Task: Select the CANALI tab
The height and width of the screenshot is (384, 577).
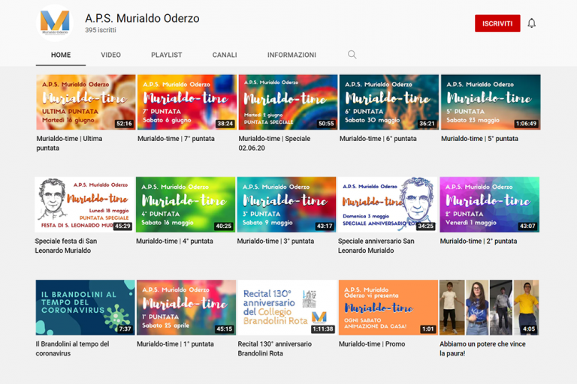Action: [x=225, y=55]
